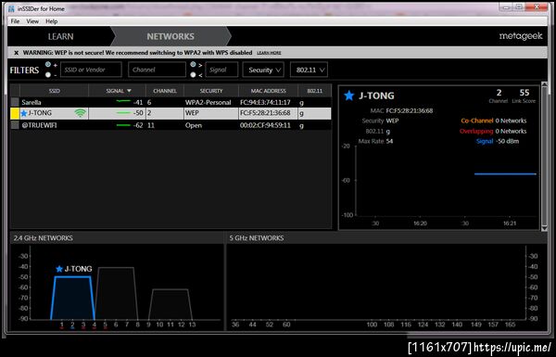Open the Help menu
556x357 pixels.
51,21
